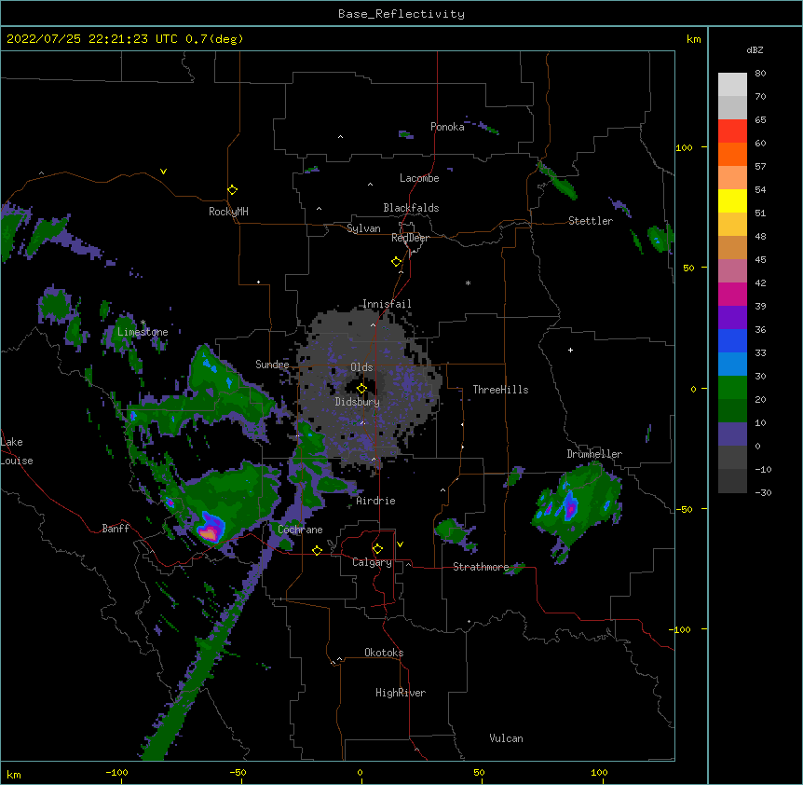803x785 pixels.
Task: Click the 80 value in the dBZ legend
Action: coord(760,74)
